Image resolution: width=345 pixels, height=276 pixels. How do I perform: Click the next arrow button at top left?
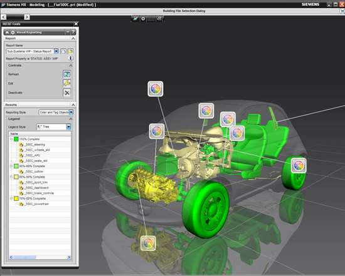[x=27, y=17]
